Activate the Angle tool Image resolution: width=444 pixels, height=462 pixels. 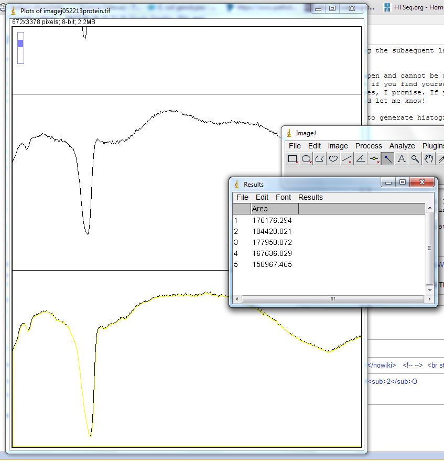[361, 159]
